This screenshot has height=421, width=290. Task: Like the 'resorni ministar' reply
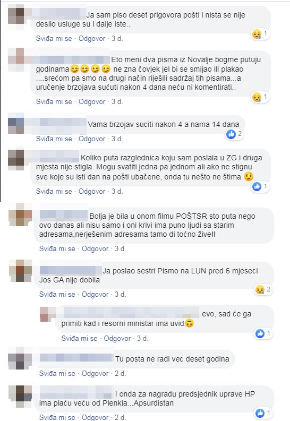point(79,338)
